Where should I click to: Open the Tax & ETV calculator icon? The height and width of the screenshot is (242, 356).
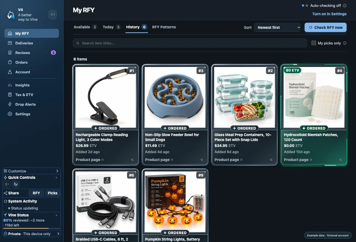point(10,95)
